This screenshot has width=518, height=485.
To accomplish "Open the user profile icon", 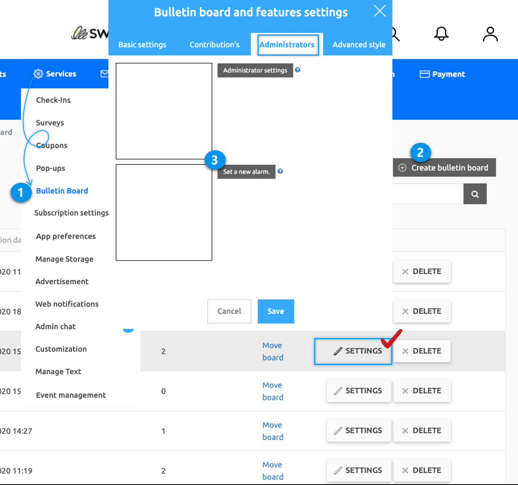I will [x=490, y=34].
